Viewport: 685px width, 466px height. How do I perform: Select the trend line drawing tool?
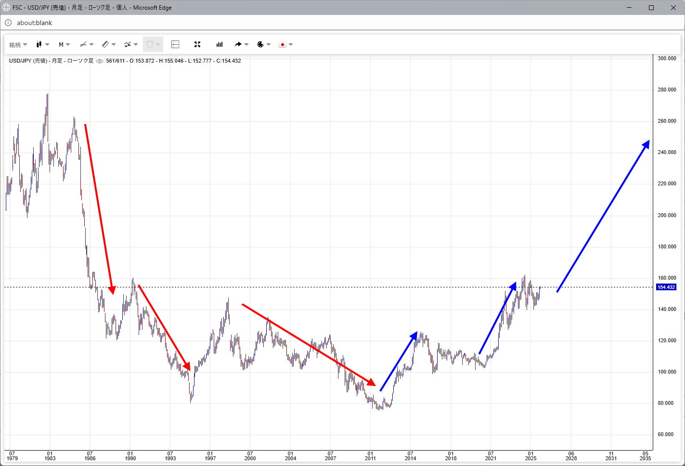click(83, 44)
